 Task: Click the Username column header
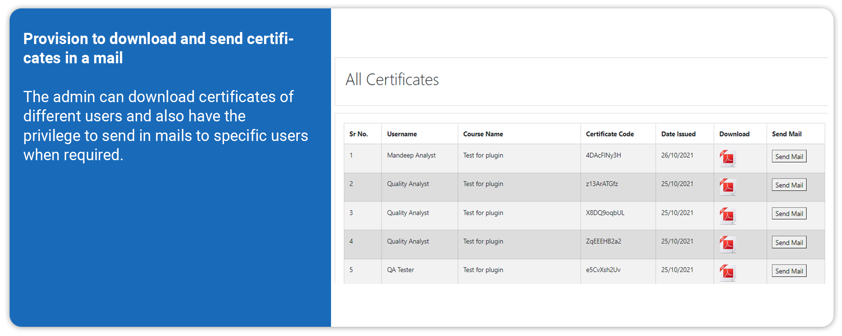click(x=402, y=134)
